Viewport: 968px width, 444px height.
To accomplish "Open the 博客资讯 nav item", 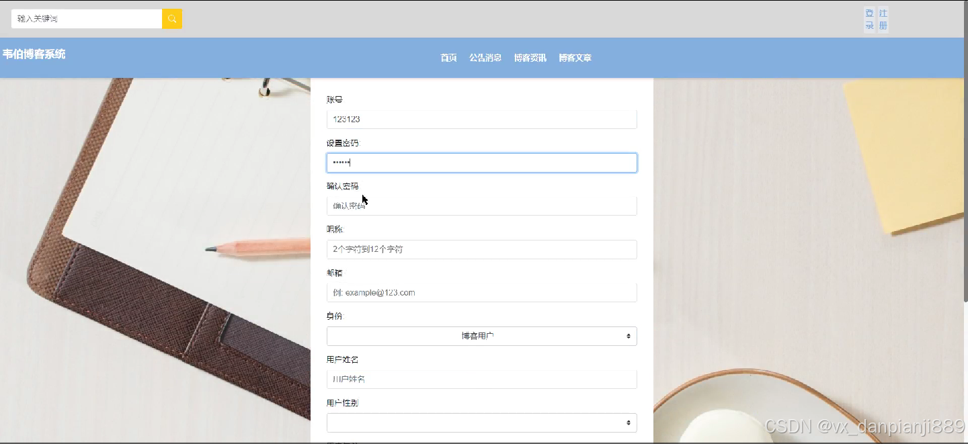I will (x=530, y=58).
